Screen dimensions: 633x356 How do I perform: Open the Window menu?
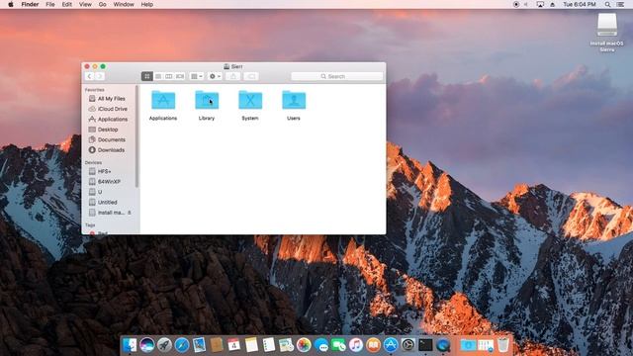point(124,4)
